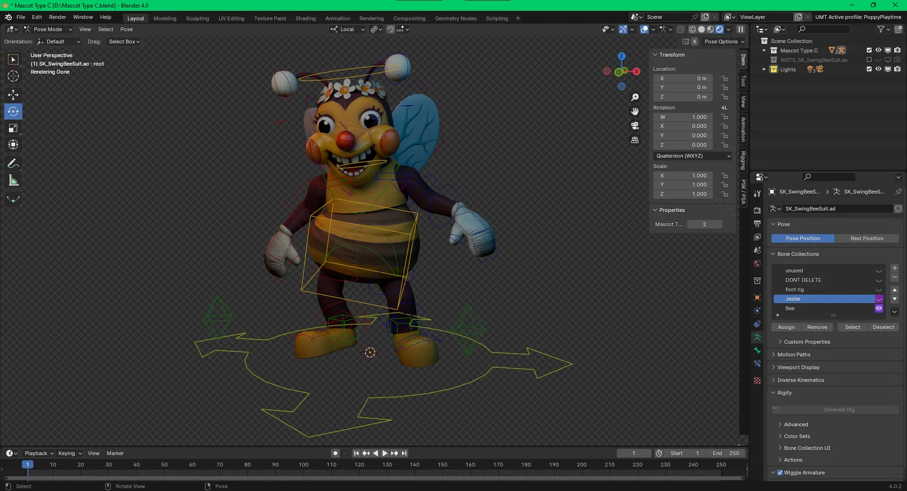This screenshot has width=907, height=491.
Task: Open the Texture properties tab icon
Action: point(757,380)
